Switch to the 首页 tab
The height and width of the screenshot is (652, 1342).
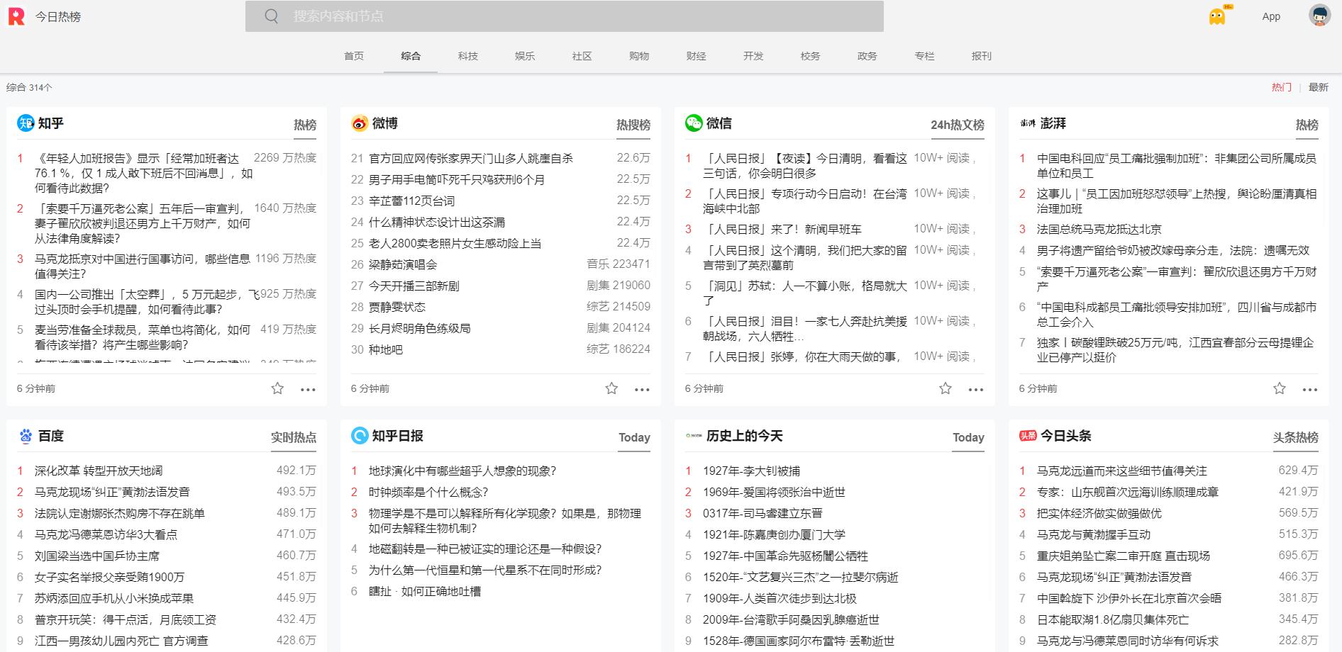coord(354,56)
